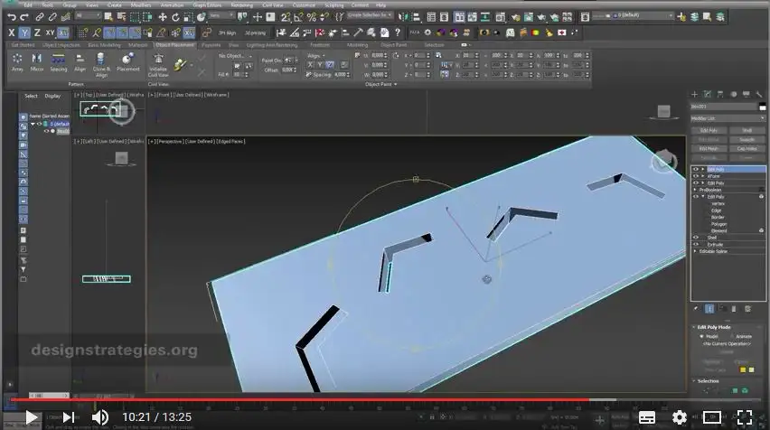Open the Create panel plus icon
The height and width of the screenshot is (430, 770).
click(694, 94)
